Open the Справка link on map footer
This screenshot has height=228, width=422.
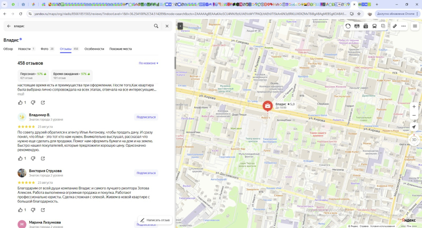click(x=364, y=226)
